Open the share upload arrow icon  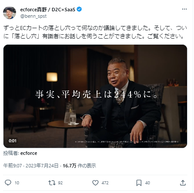click(183, 183)
